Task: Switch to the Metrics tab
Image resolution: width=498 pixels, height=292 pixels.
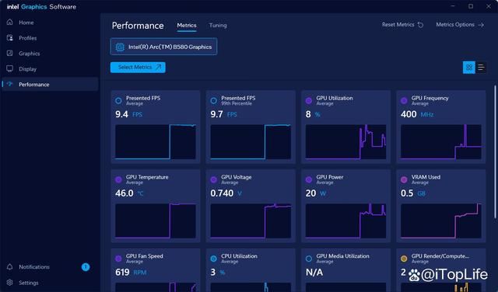Action: point(187,26)
